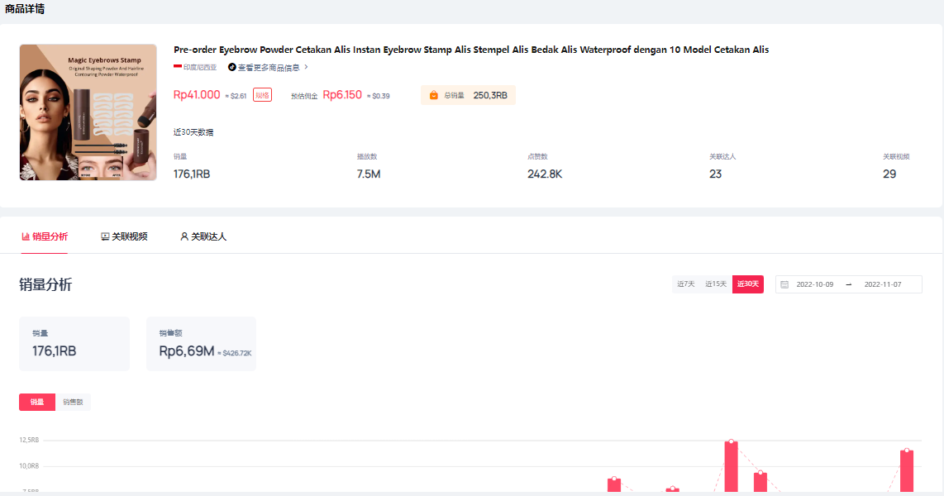The image size is (944, 496).
Task: Click the Indonesia flag icon
Action: pyautogui.click(x=178, y=67)
